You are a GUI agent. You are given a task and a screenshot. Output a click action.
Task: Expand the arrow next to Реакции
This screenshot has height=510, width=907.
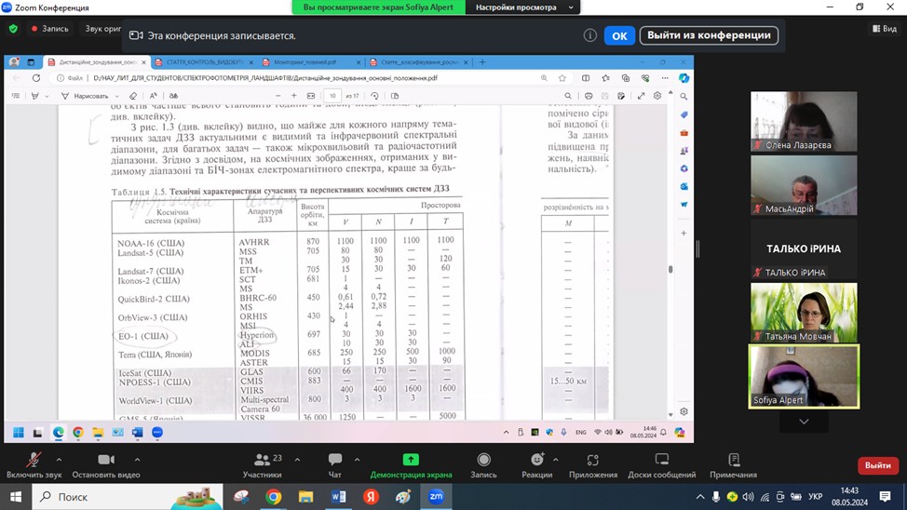(555, 460)
